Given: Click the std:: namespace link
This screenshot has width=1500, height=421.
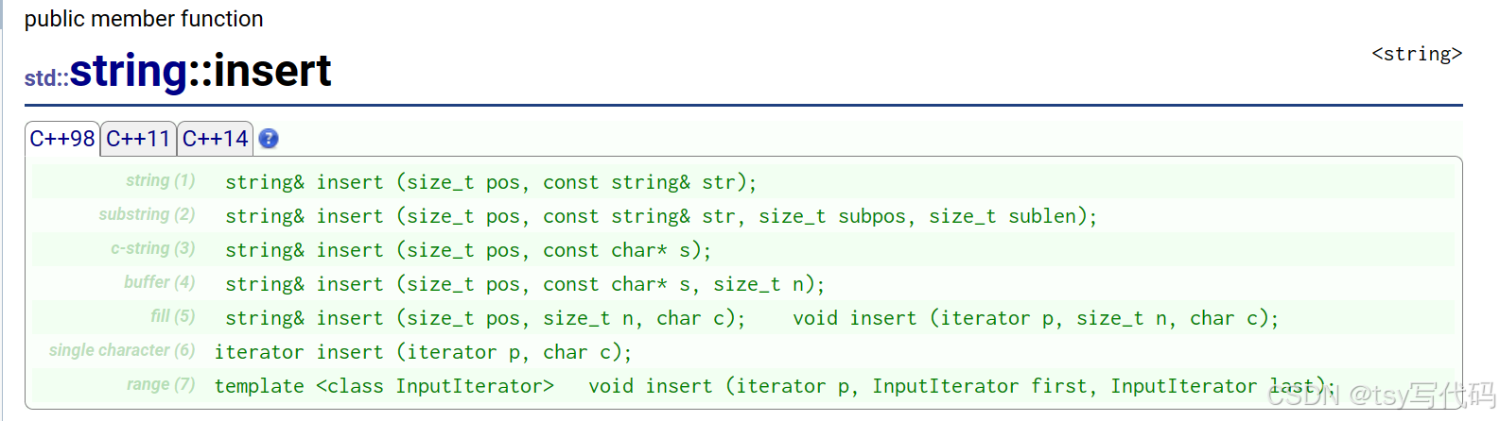Looking at the screenshot, I should click(x=46, y=78).
